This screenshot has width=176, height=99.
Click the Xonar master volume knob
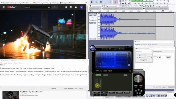[x=138, y=79]
